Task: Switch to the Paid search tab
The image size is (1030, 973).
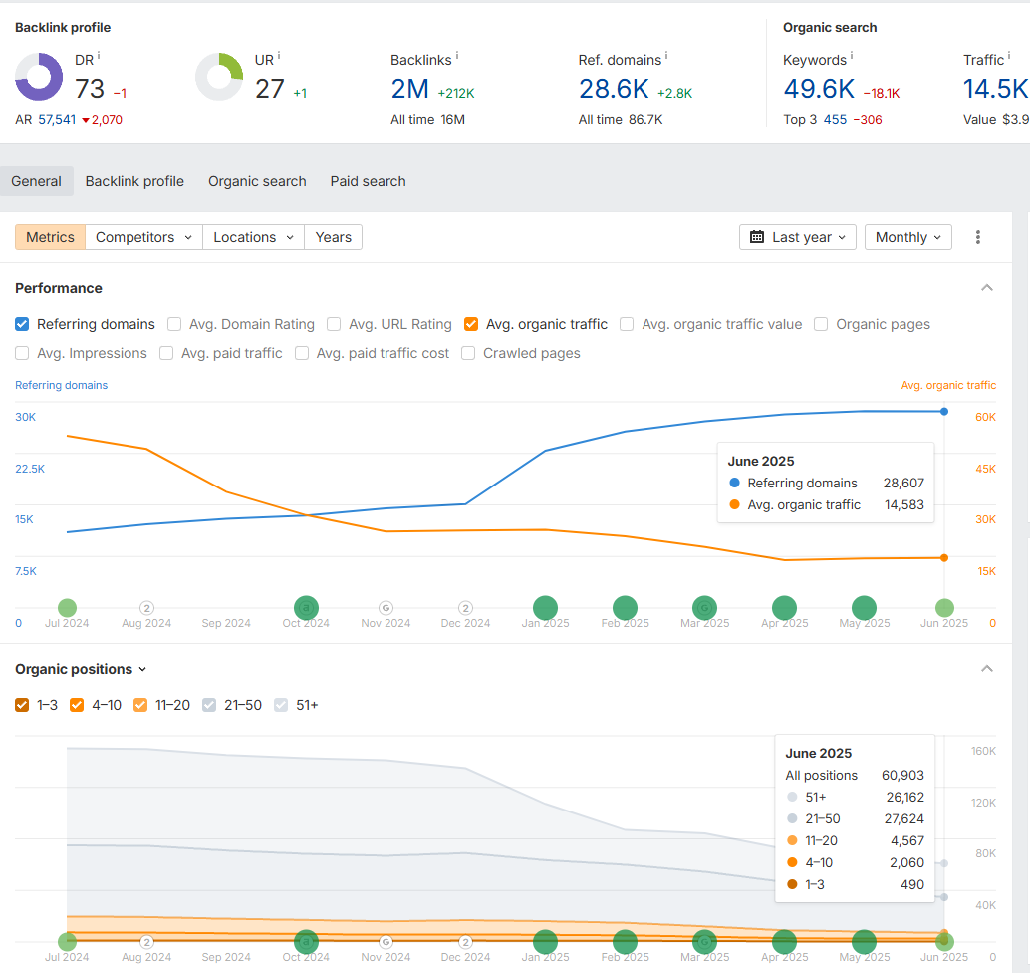Action: [x=368, y=181]
